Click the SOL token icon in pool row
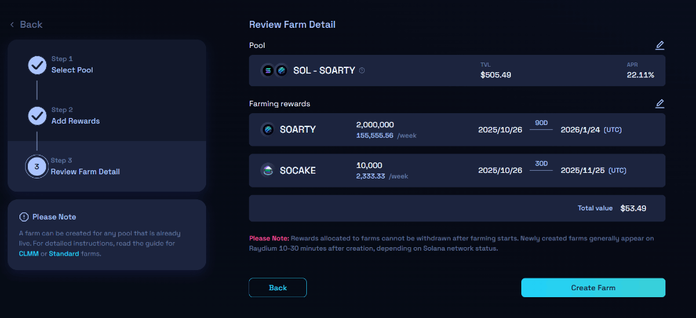The height and width of the screenshot is (318, 696). coord(268,70)
